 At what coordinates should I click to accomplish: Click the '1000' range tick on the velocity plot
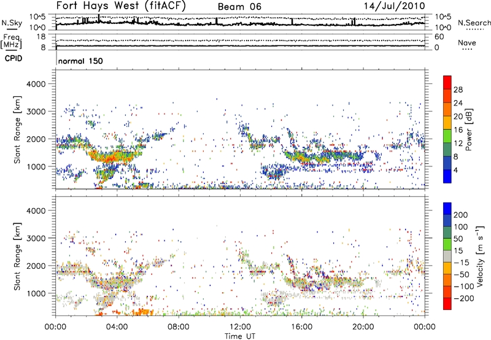pyautogui.click(x=36, y=293)
